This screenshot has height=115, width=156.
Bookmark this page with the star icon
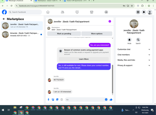[132, 6]
